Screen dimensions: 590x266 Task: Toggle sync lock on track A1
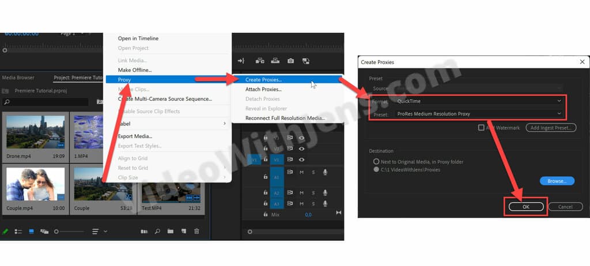click(x=290, y=172)
